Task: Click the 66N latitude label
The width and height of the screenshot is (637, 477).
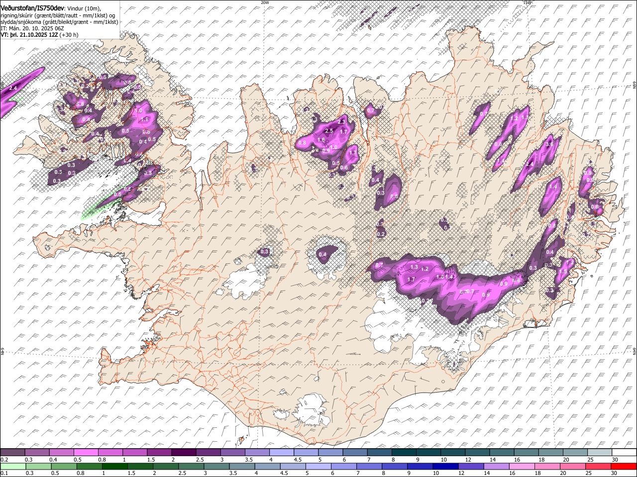Action: coord(635,85)
